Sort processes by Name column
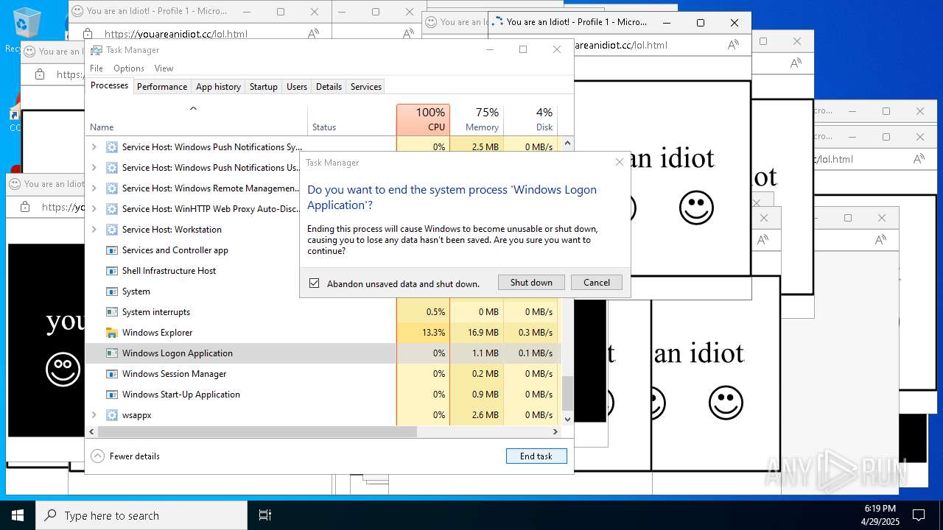This screenshot has height=530, width=943. pyautogui.click(x=196, y=120)
